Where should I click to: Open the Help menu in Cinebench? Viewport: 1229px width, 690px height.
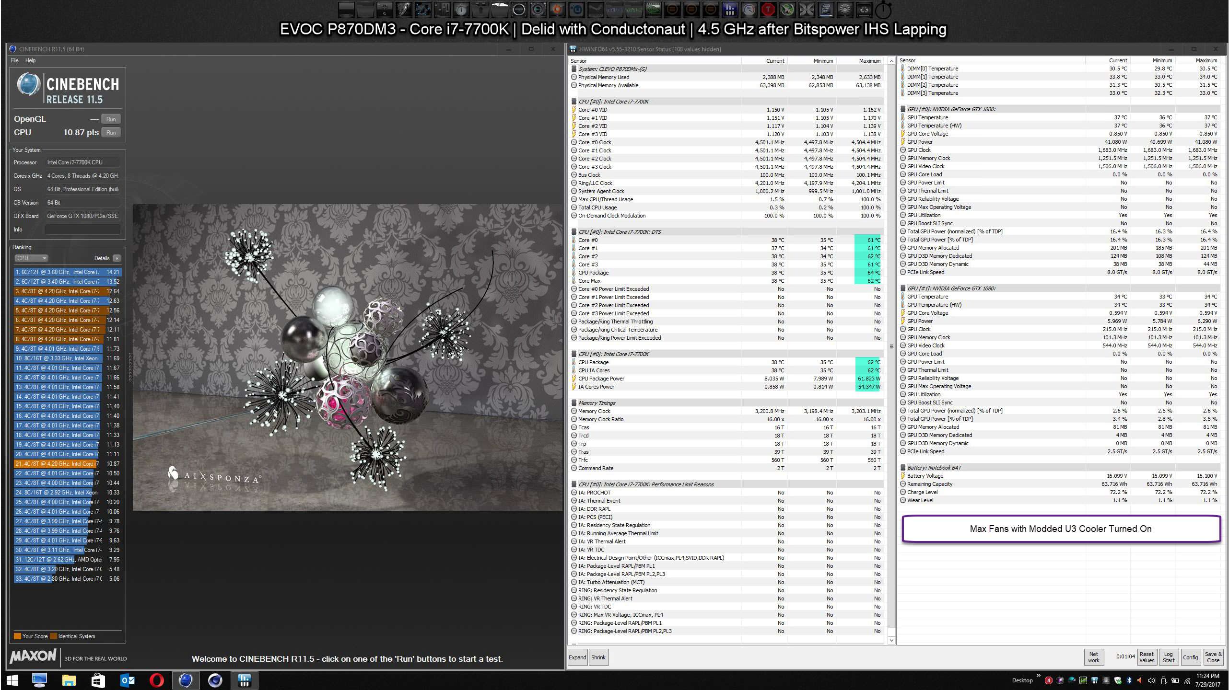point(30,60)
